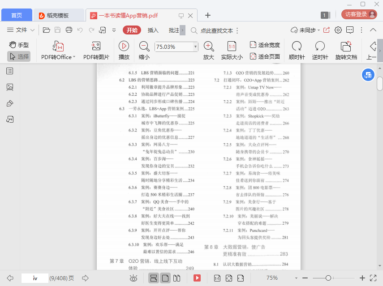Open the 插入 ribbon tab
This screenshot has height=286, width=383.
pyautogui.click(x=153, y=30)
